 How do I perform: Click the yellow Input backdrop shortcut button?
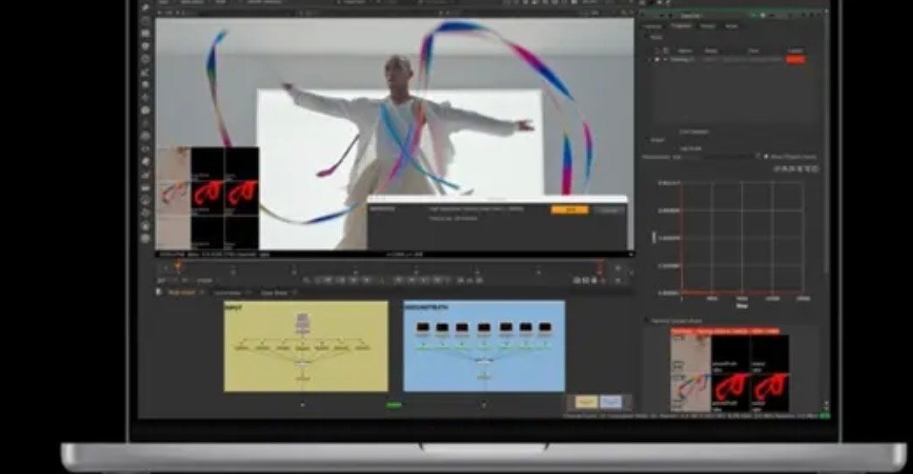(586, 402)
